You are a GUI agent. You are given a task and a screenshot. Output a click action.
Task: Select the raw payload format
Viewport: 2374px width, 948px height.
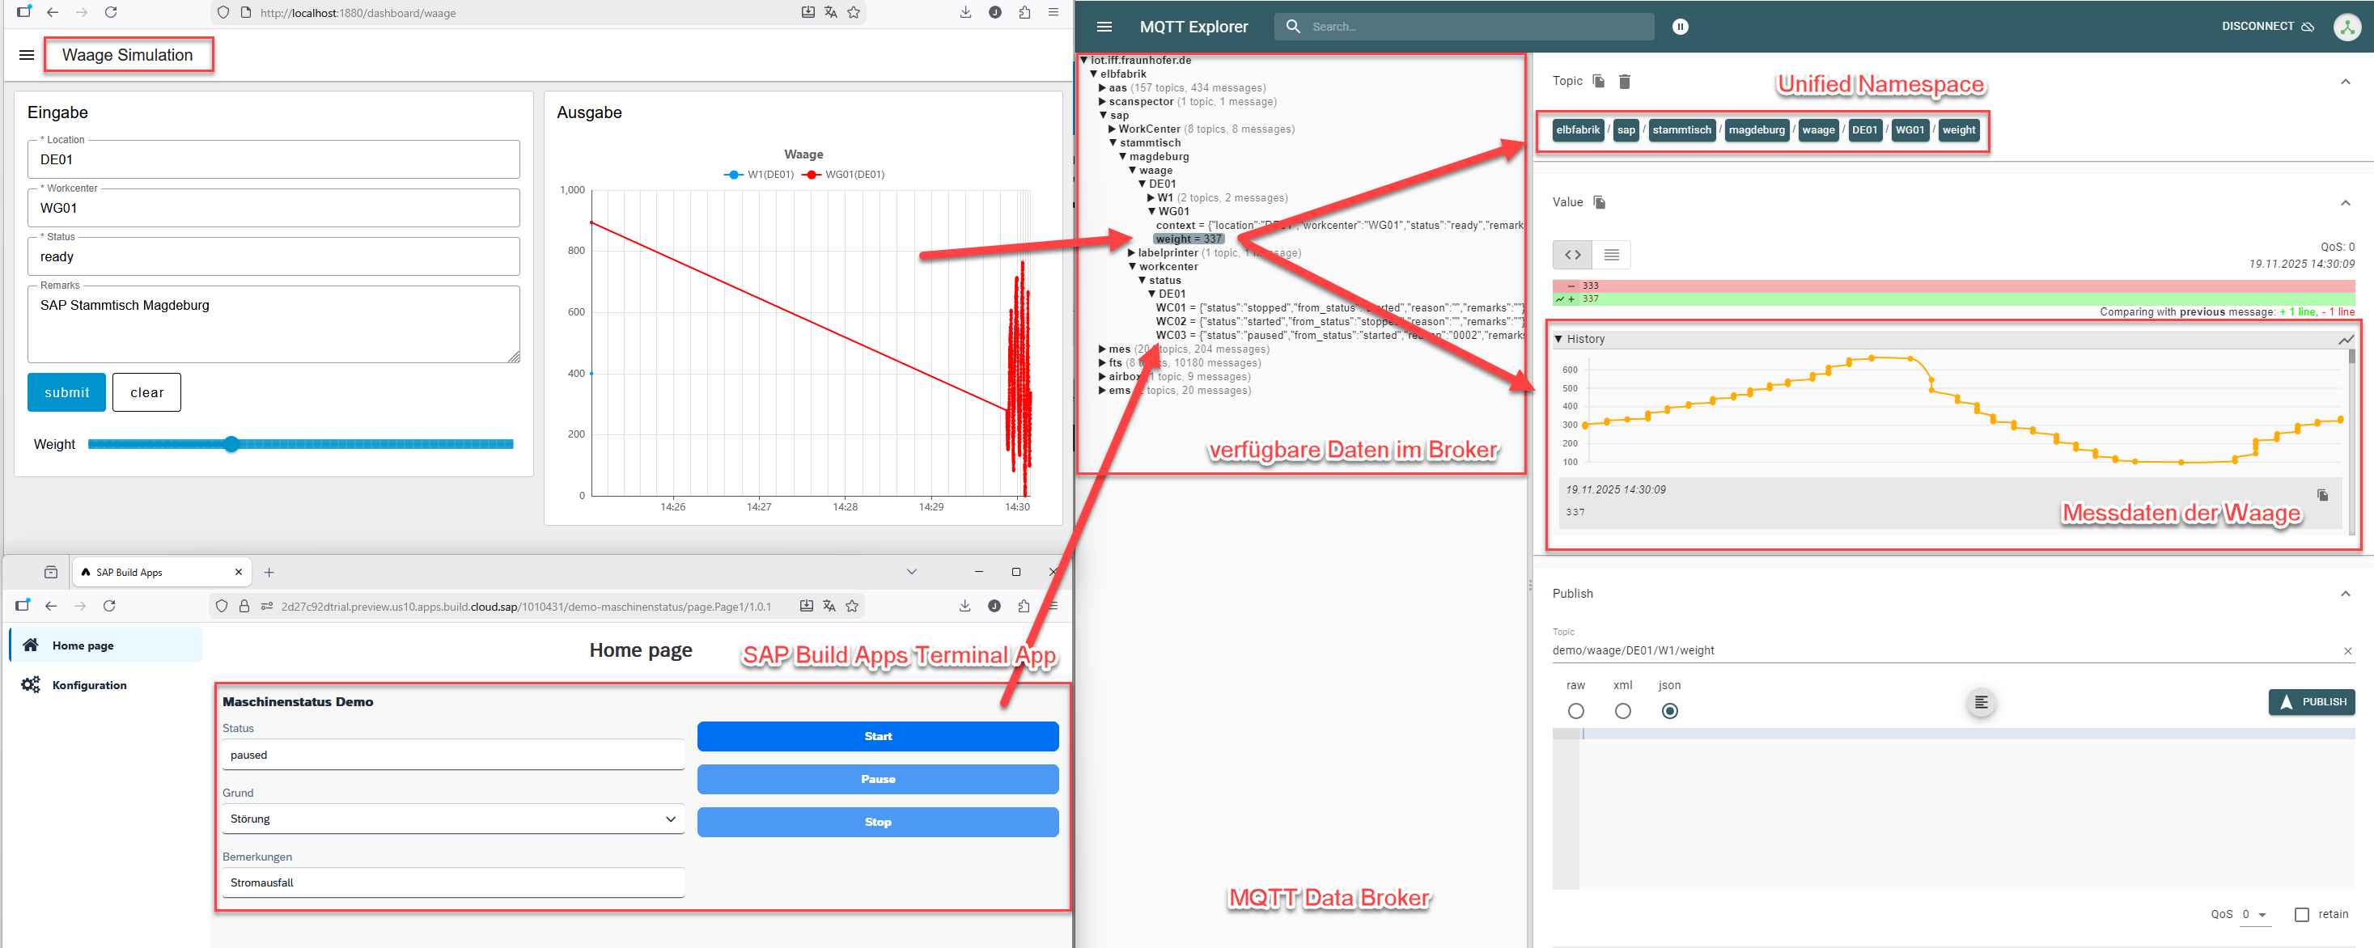tap(1576, 710)
